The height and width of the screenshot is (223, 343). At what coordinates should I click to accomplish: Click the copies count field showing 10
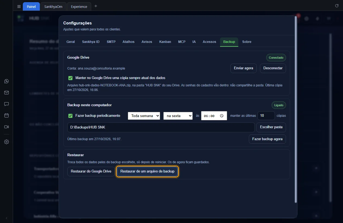point(266,116)
